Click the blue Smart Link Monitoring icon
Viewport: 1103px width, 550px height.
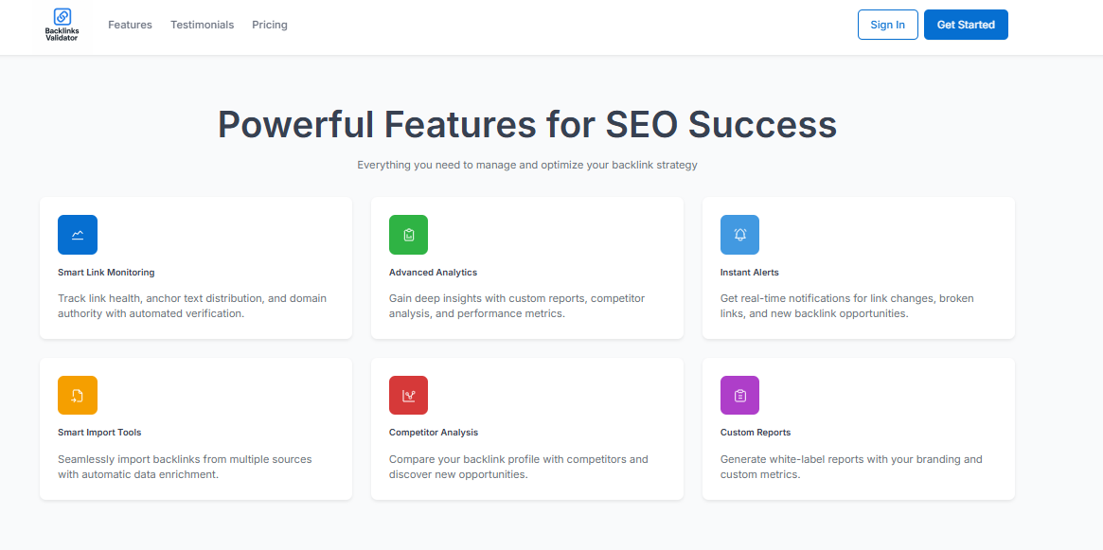78,235
